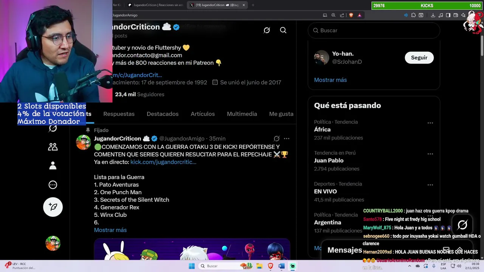The height and width of the screenshot is (272, 484).
Task: Click the pinned post author avatar
Action: [x=83, y=142]
